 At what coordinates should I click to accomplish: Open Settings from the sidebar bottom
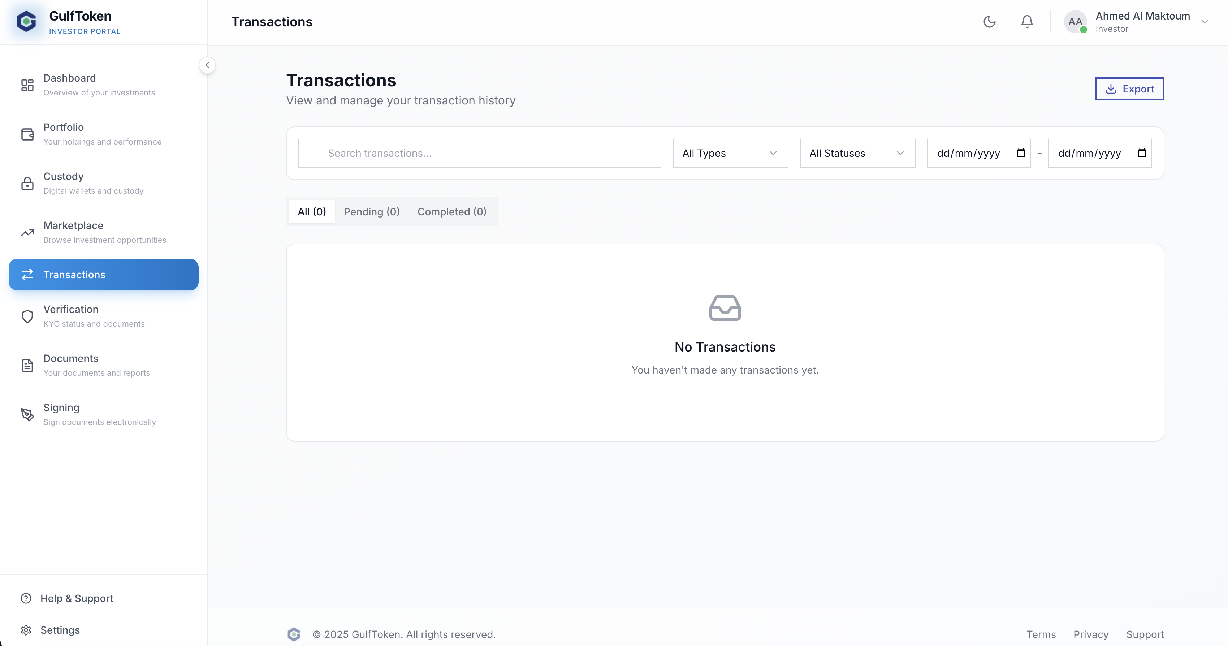pos(60,630)
